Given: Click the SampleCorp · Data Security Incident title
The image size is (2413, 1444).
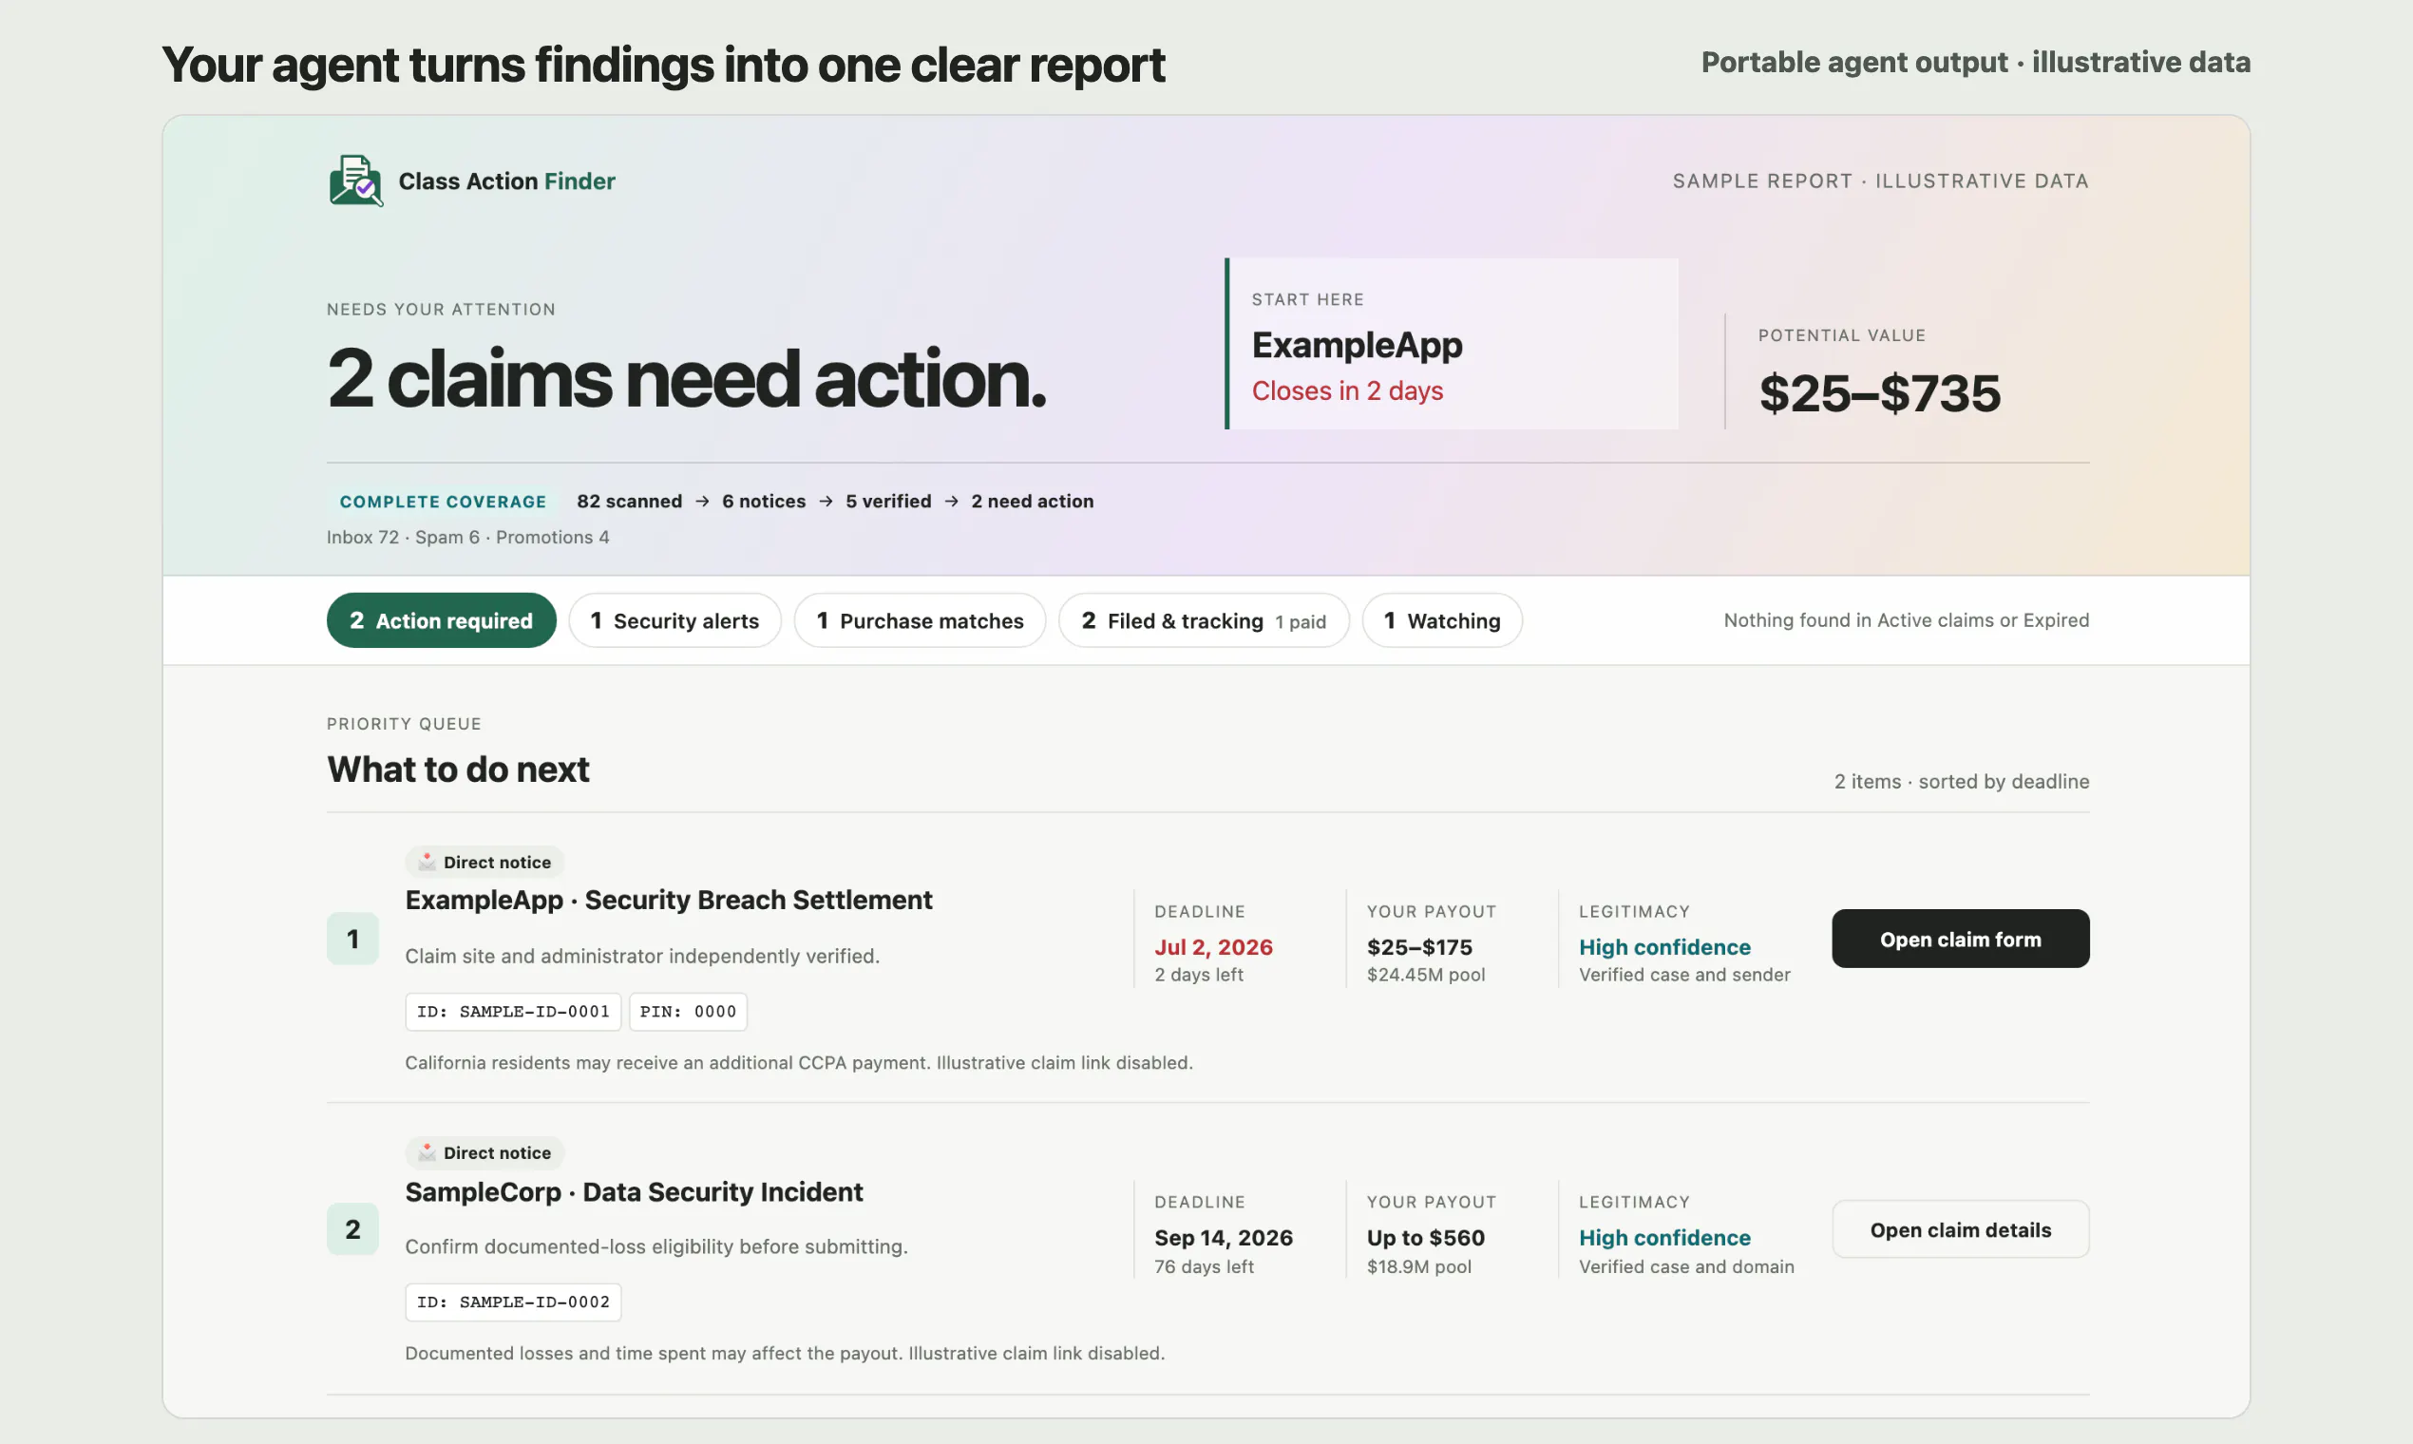Looking at the screenshot, I should point(634,1192).
